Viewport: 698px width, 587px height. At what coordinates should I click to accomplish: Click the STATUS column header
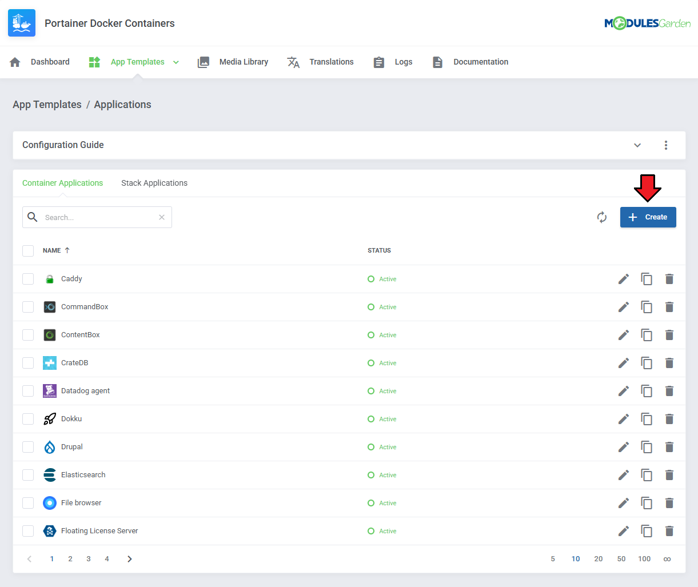[x=380, y=250]
